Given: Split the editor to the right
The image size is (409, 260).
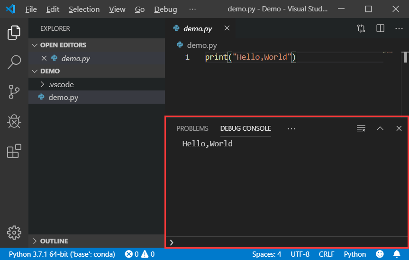Looking at the screenshot, I should 380,28.
